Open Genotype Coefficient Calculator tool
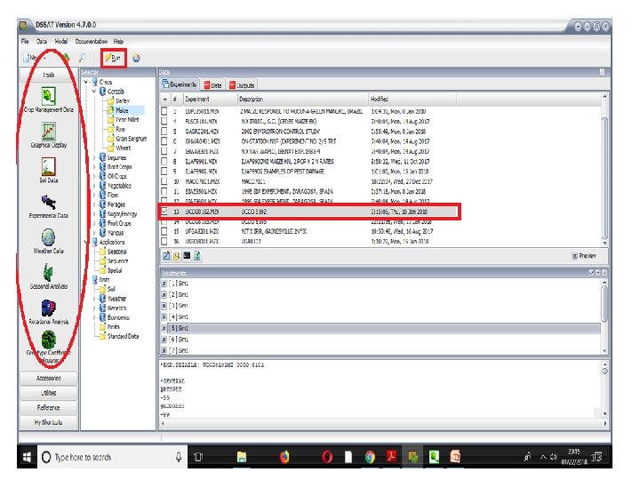This screenshot has width=640, height=480. (x=49, y=347)
